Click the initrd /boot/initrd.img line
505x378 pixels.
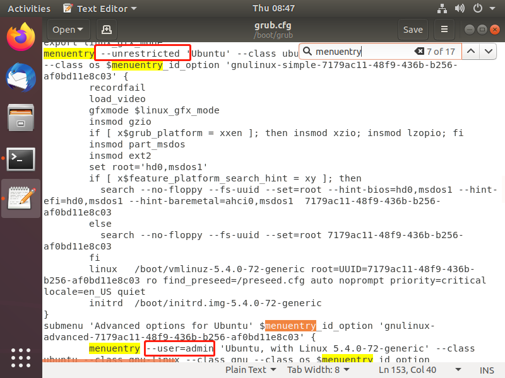click(x=206, y=303)
